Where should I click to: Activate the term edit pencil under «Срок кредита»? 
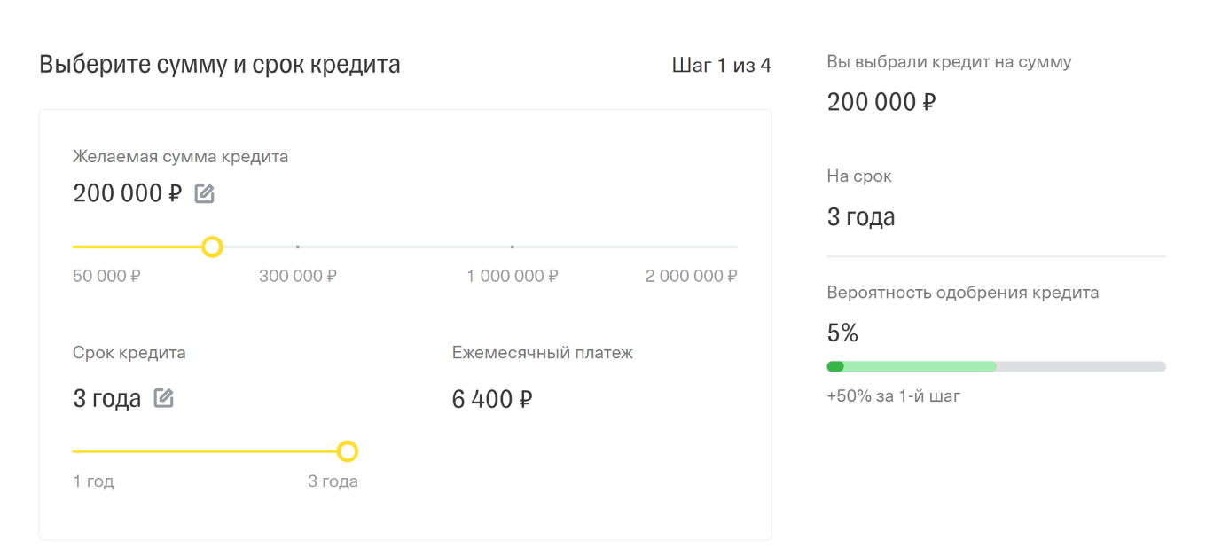click(163, 398)
